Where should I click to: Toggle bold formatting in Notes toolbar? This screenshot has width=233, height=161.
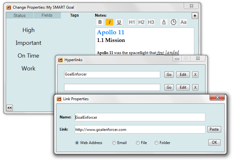pyautogui.click(x=100, y=22)
